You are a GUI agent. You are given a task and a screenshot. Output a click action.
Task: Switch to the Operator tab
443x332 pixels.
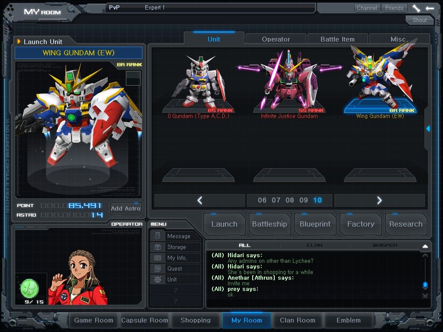[276, 39]
